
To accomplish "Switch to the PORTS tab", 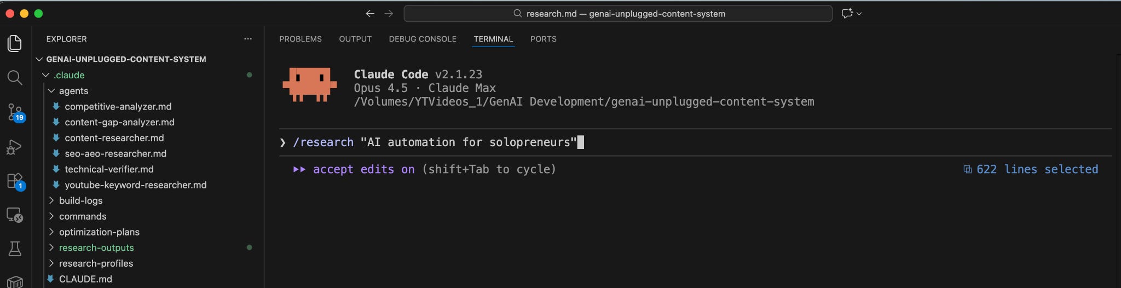I will pos(544,39).
